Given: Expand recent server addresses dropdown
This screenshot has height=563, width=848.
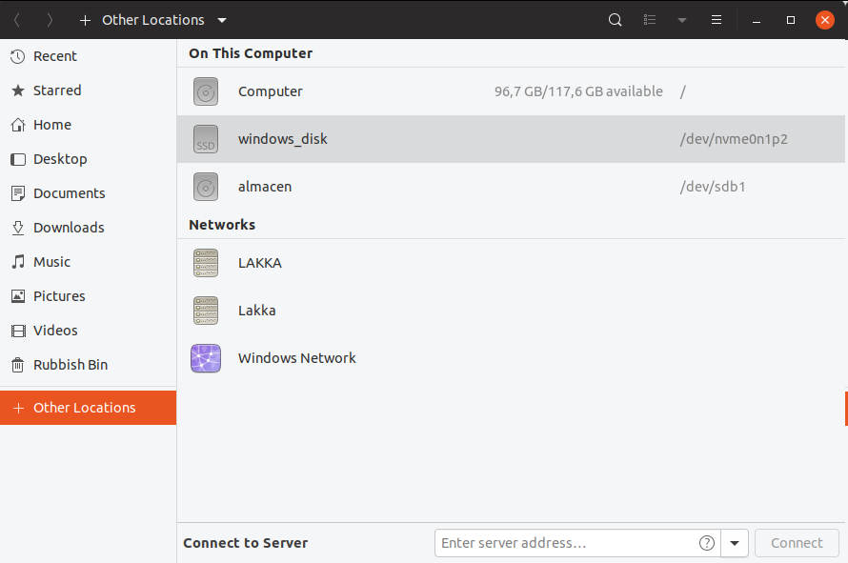Looking at the screenshot, I should [x=735, y=543].
